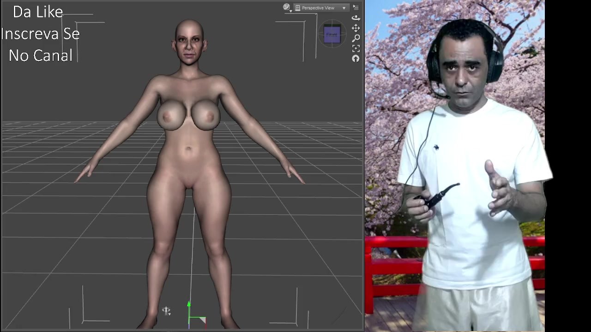
Task: Click the magnifier dolly zoom icon
Action: 356,38
